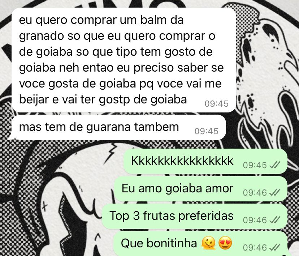Select the Top 3 frutas preferidas message
The image size is (299, 256).
pyautogui.click(x=195, y=216)
